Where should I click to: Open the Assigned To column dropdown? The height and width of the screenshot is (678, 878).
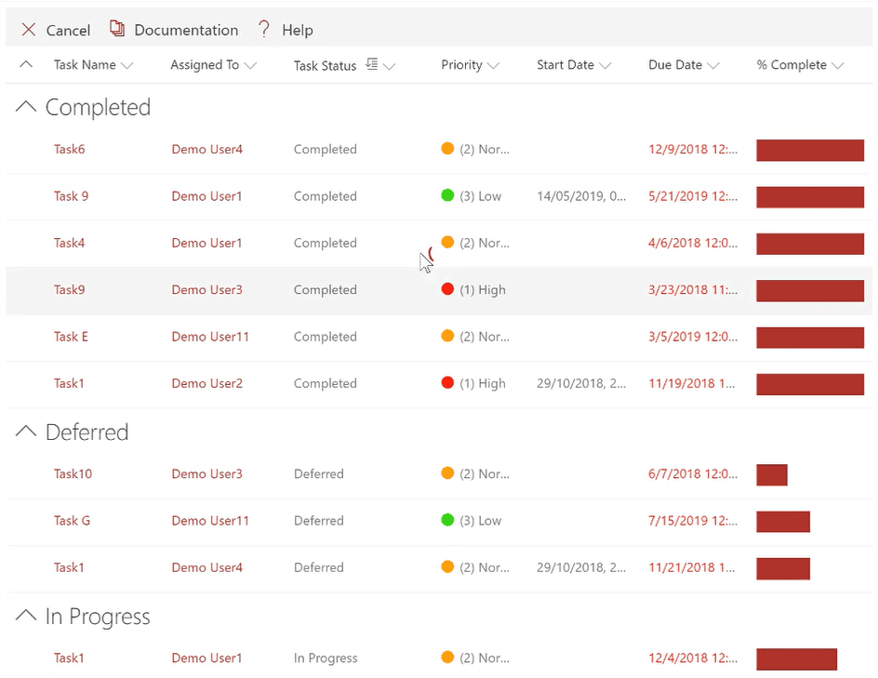(x=251, y=65)
